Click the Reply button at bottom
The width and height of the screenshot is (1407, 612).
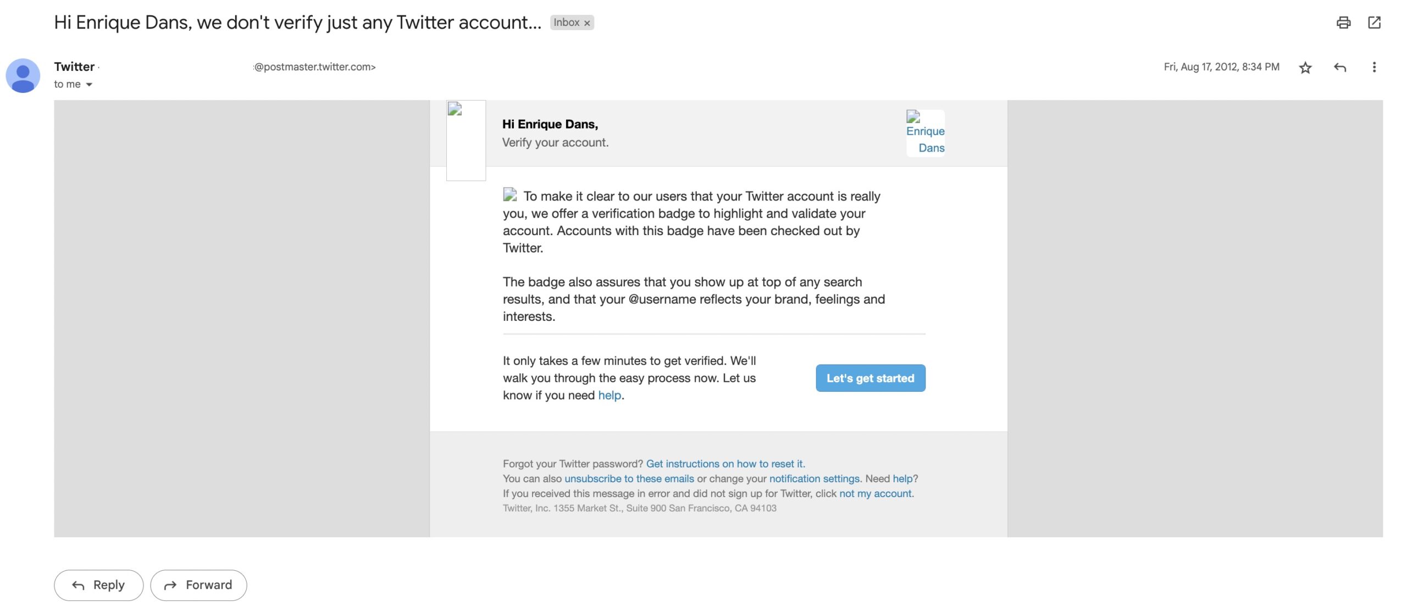(x=98, y=585)
